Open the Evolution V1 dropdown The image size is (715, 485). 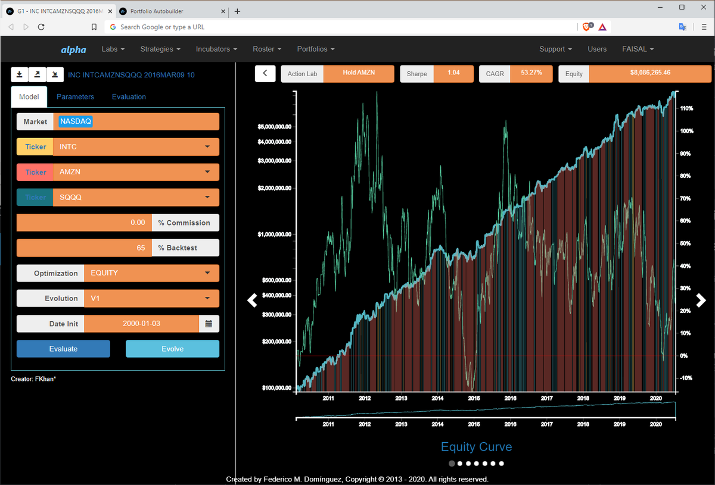click(x=151, y=298)
